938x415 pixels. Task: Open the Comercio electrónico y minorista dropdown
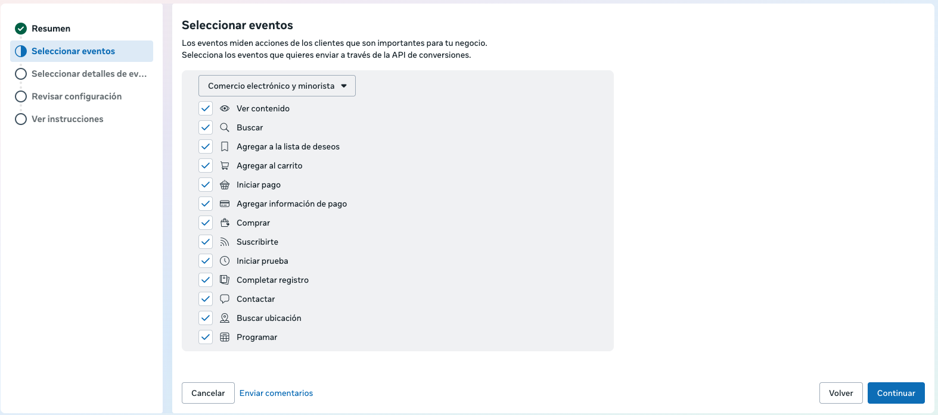[x=277, y=86]
